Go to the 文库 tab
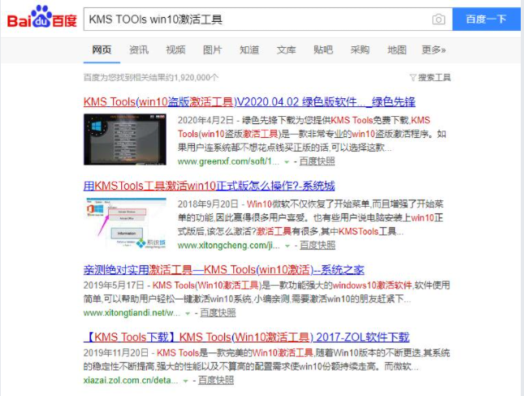Screen dimensions: 524x396 286,50
